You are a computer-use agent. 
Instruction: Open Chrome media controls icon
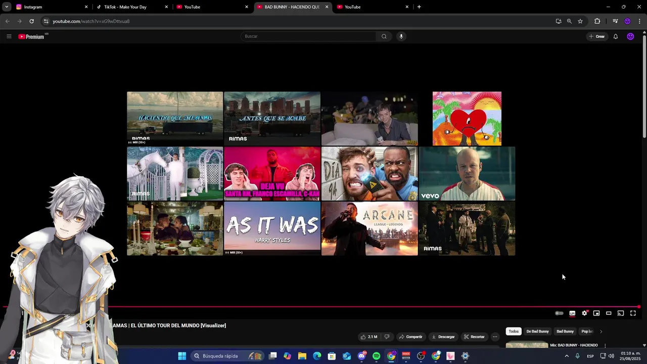615,21
